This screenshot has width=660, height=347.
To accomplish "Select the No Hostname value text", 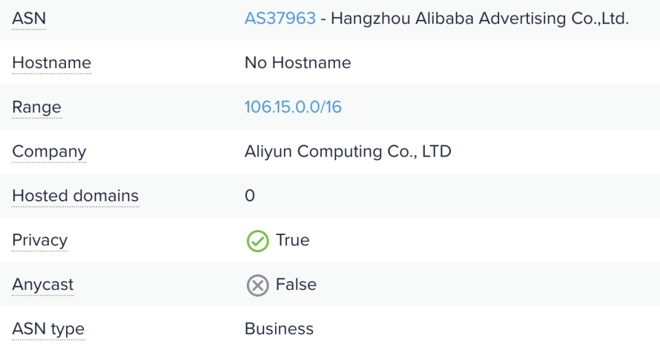I will [298, 63].
